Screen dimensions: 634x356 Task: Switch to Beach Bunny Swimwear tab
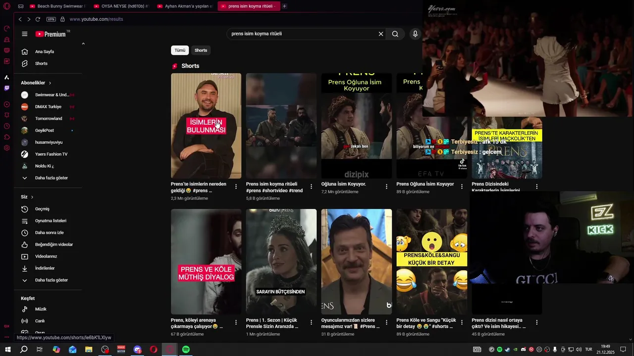pos(58,6)
